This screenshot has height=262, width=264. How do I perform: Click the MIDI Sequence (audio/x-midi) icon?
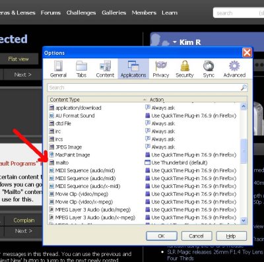coord(51,186)
